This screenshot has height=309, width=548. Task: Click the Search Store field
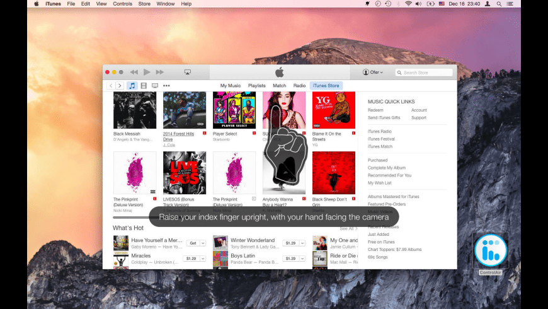coord(424,73)
